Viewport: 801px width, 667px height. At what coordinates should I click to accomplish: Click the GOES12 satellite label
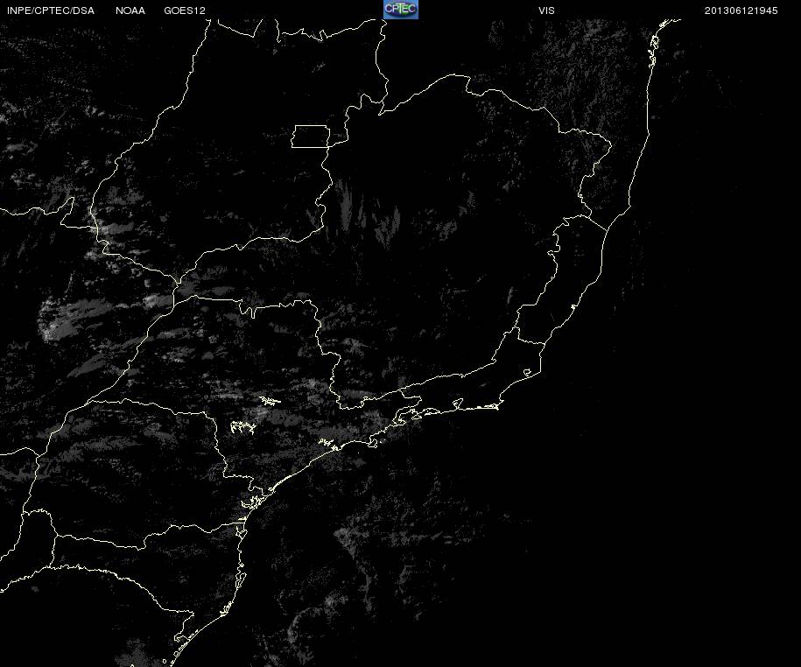click(185, 11)
